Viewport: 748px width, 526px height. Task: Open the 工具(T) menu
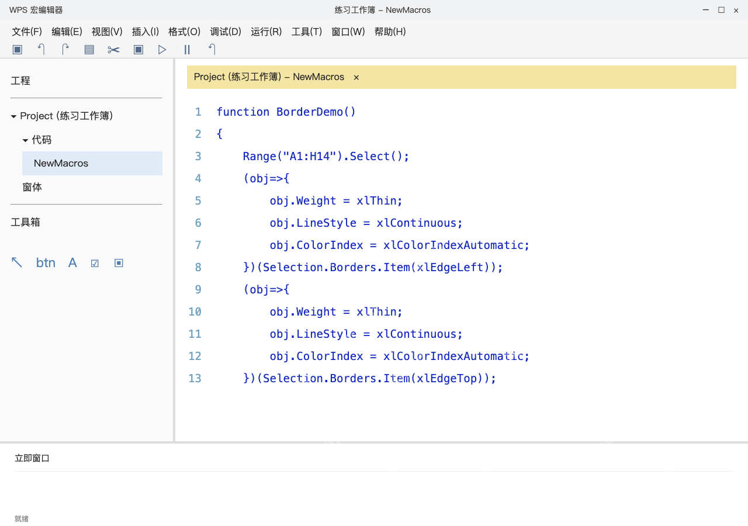307,32
